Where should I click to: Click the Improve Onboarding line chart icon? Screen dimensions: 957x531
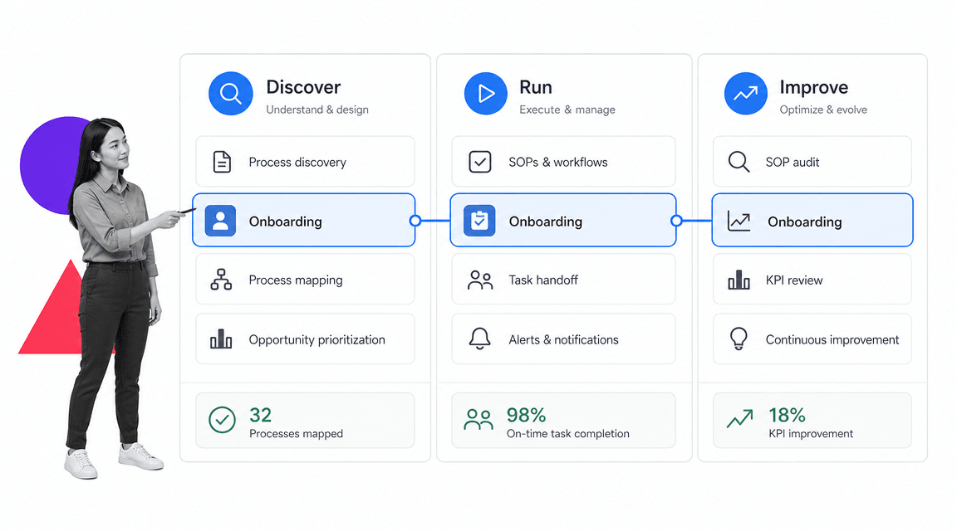point(739,221)
